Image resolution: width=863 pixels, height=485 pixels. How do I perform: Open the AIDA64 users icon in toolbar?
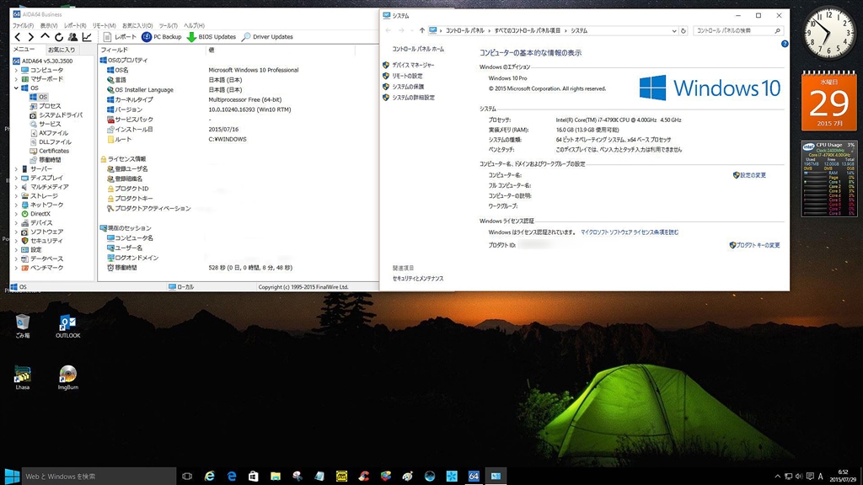click(x=72, y=37)
